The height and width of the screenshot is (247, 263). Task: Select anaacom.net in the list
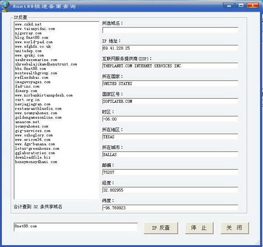(27, 122)
